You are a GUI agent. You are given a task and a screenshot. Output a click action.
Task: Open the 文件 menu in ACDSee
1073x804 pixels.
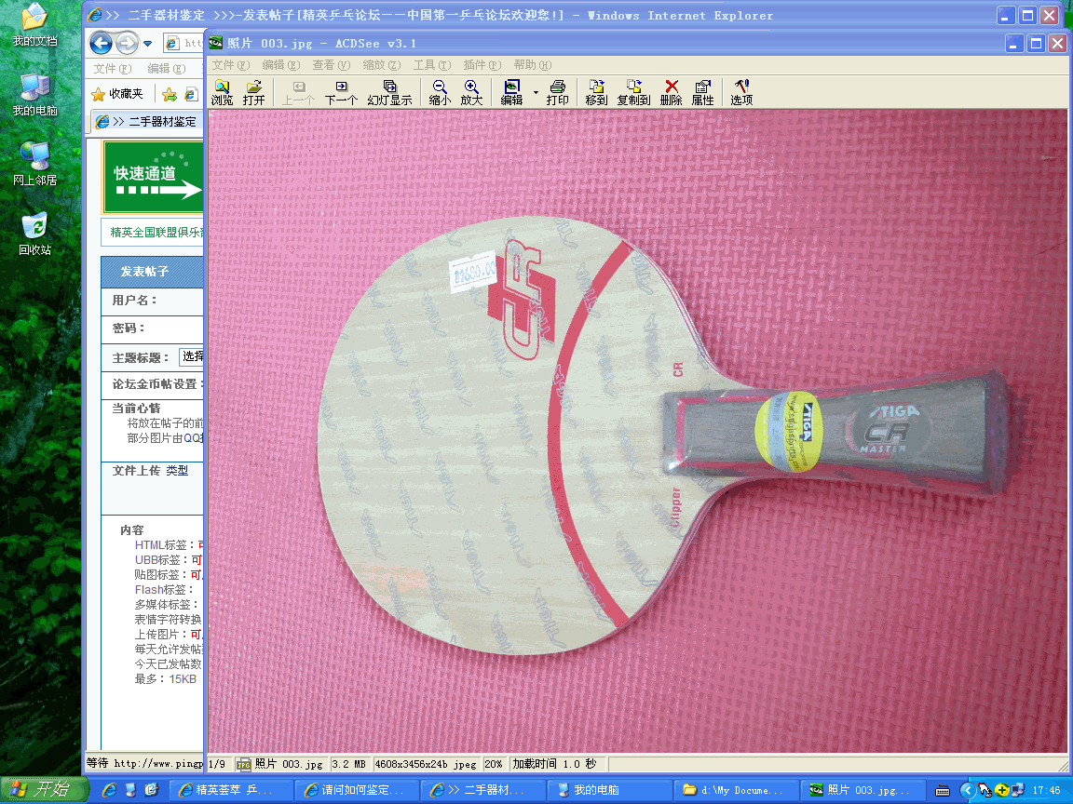pyautogui.click(x=231, y=65)
